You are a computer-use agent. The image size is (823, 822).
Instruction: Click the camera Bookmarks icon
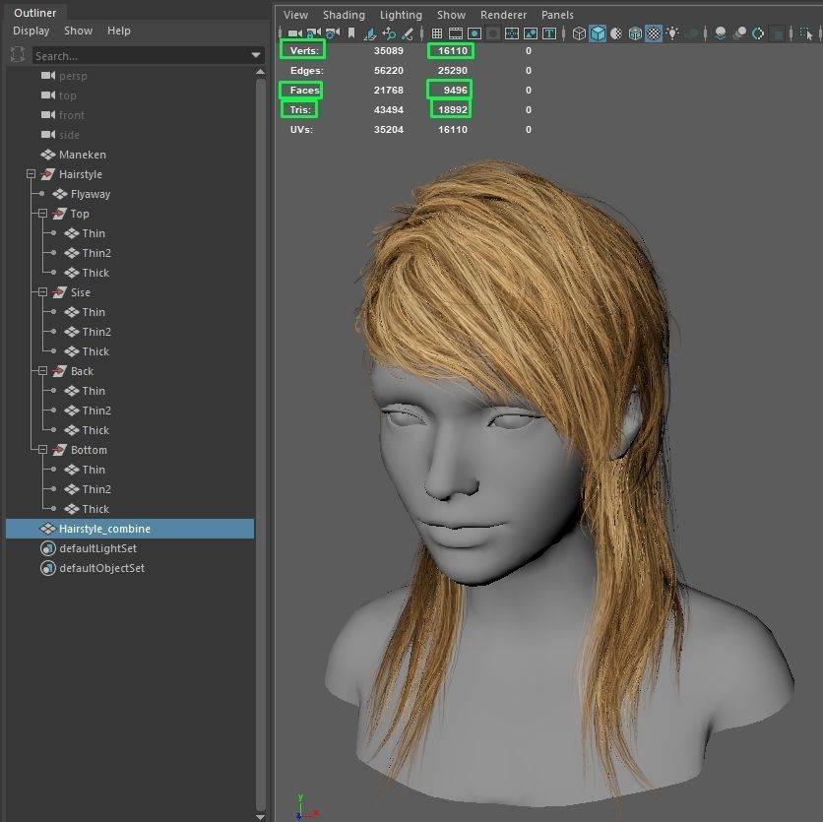pyautogui.click(x=351, y=33)
